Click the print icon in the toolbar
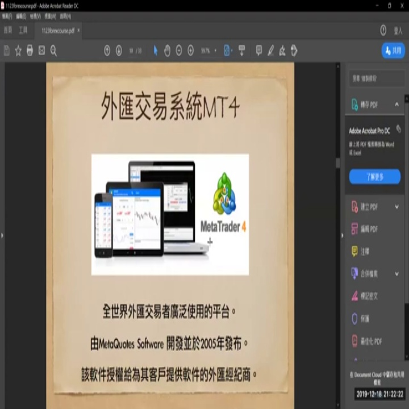This screenshot has height=409, width=409. click(x=30, y=51)
